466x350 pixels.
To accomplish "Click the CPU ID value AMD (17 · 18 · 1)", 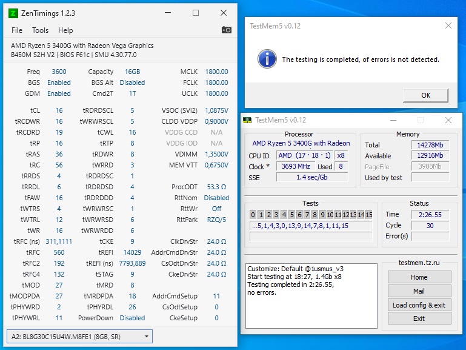I will tap(304, 155).
